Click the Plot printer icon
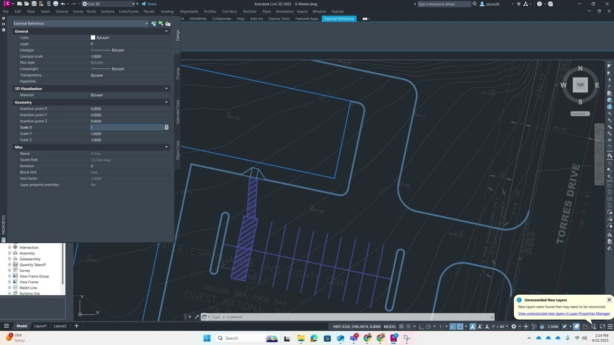This screenshot has width=614, height=345. tap(56, 4)
